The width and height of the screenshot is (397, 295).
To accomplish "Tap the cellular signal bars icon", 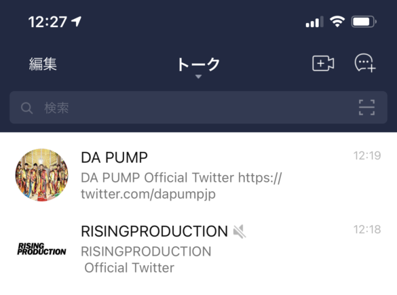I will pos(314,22).
